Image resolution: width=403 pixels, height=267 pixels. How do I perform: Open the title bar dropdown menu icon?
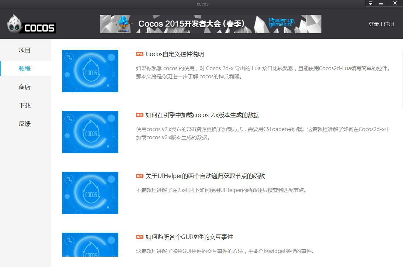click(370, 3)
